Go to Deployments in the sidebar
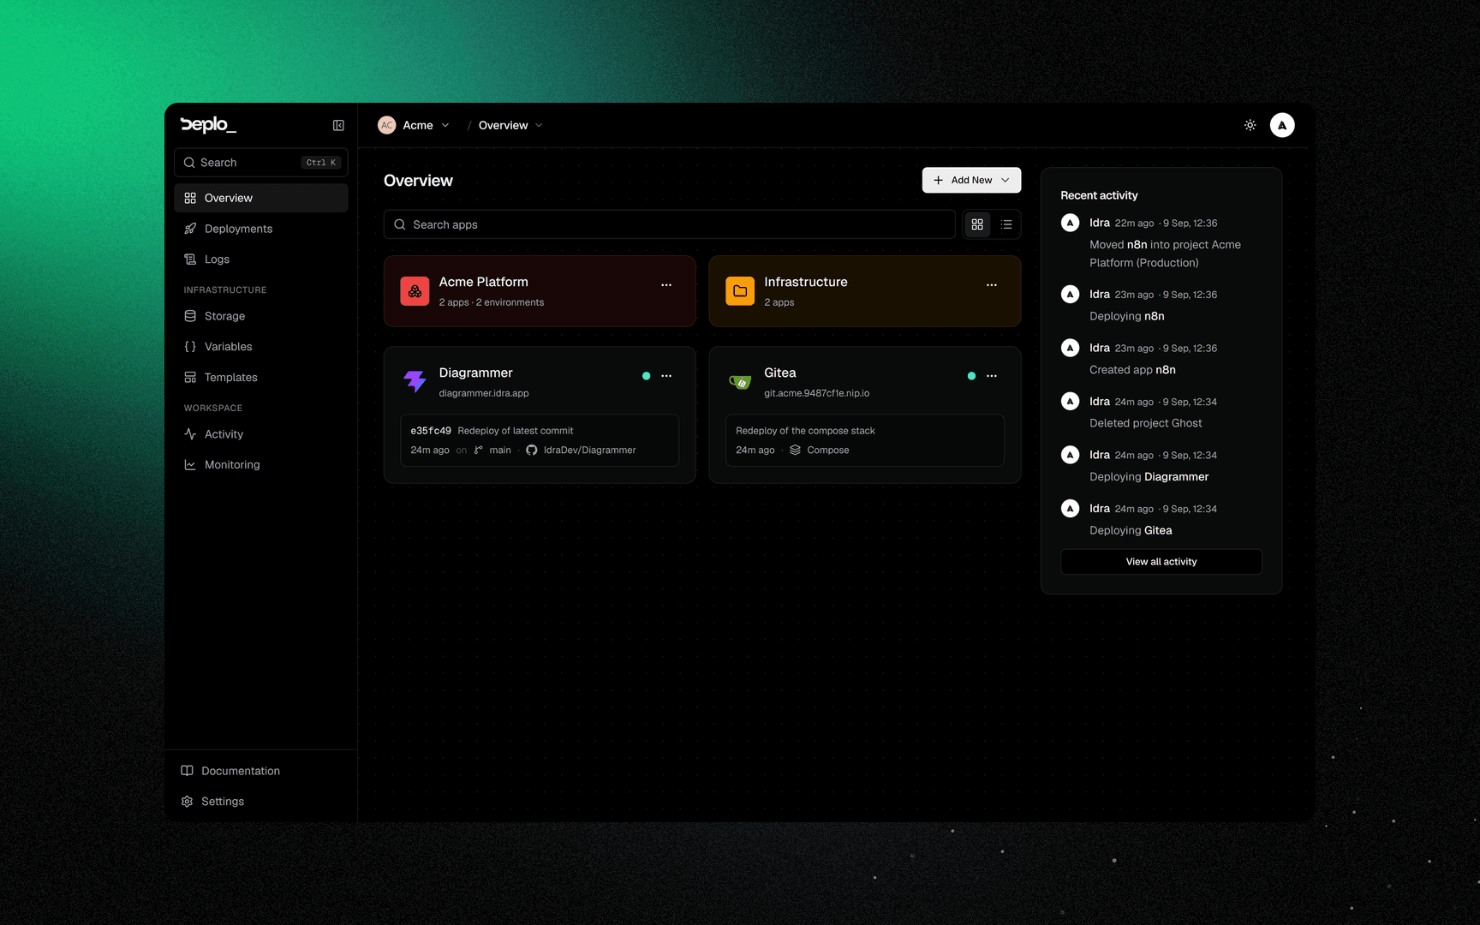 [261, 229]
